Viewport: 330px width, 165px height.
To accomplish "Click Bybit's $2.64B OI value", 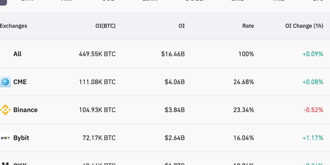I will [174, 138].
